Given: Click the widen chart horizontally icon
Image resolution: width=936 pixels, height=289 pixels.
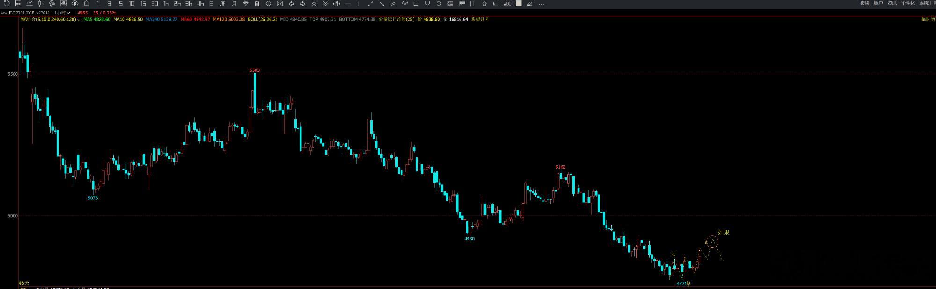Looking at the screenshot, I should tap(268, 3).
